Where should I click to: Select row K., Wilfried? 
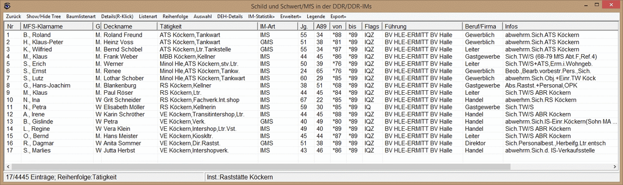[311, 49]
